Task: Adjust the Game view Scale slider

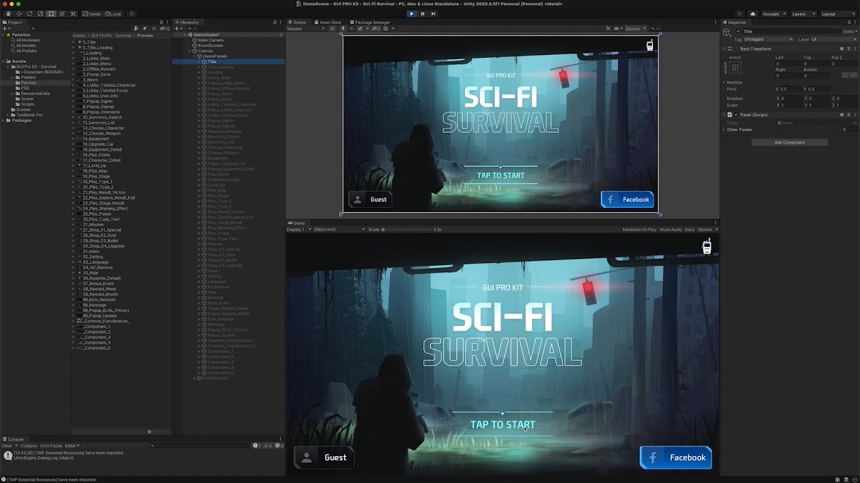Action: point(384,229)
